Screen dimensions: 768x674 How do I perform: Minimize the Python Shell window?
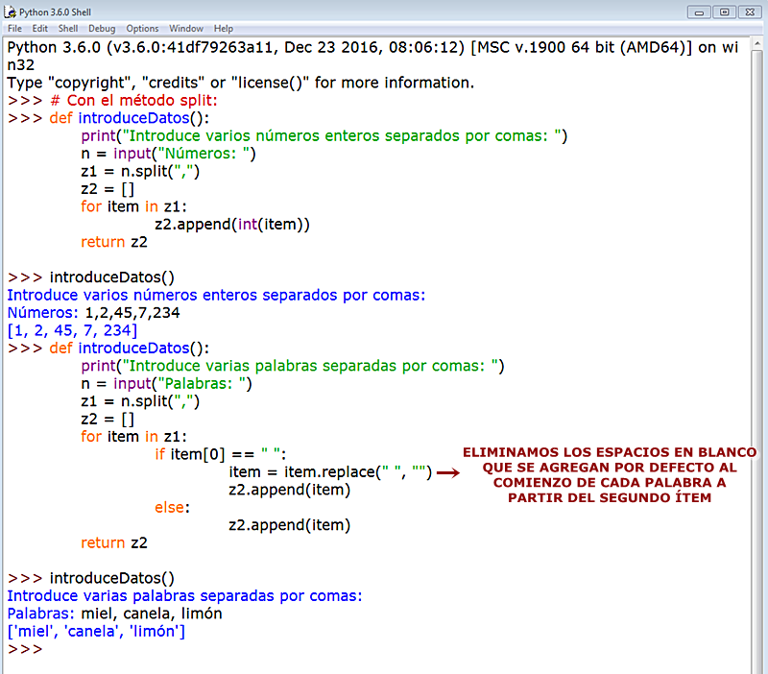[x=697, y=12]
